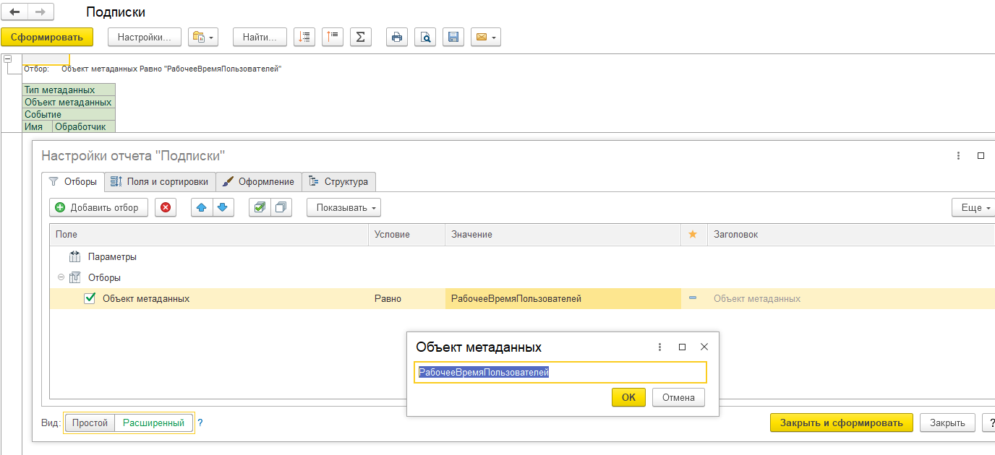Open the report variants dropdown
The height and width of the screenshot is (455, 995).
point(203,37)
